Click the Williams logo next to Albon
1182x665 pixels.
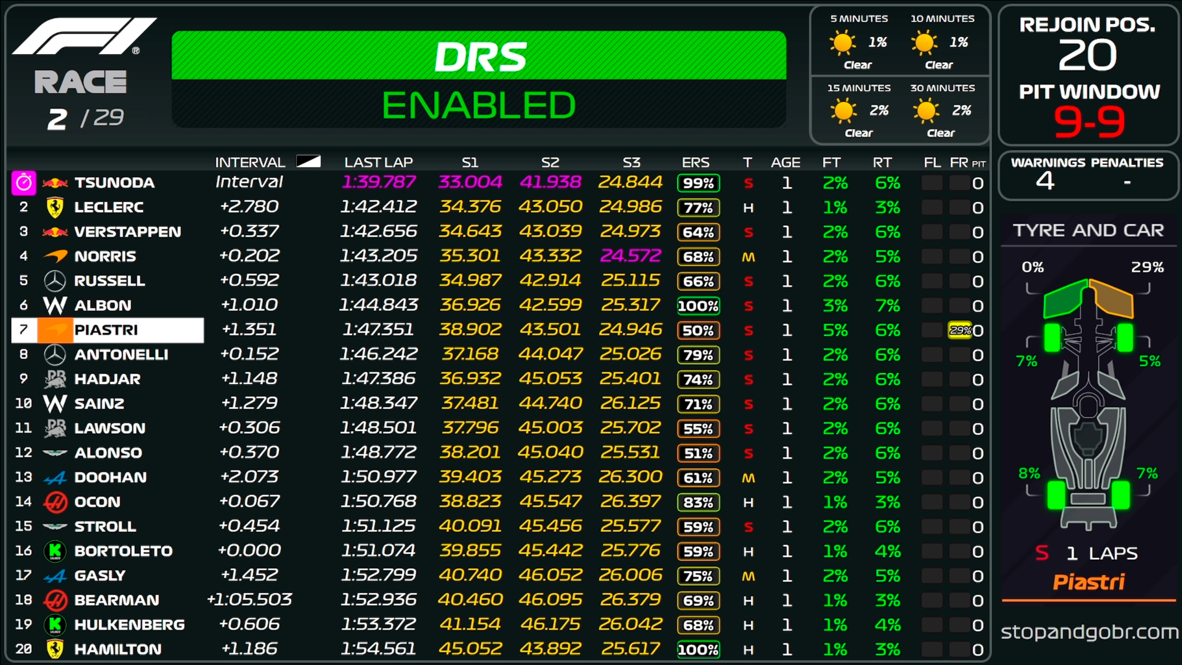55,305
